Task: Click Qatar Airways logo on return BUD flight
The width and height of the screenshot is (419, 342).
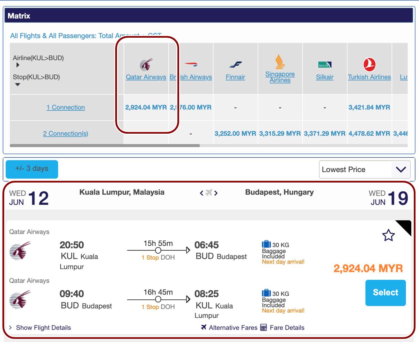Action: click(x=20, y=299)
